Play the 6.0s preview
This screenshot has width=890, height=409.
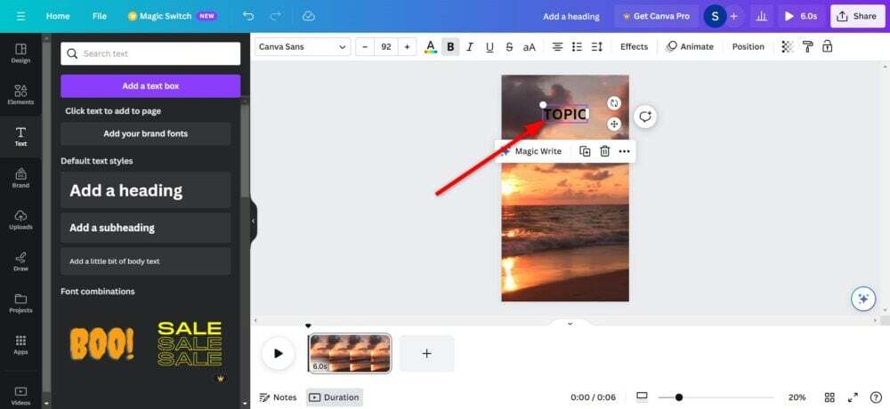[802, 17]
